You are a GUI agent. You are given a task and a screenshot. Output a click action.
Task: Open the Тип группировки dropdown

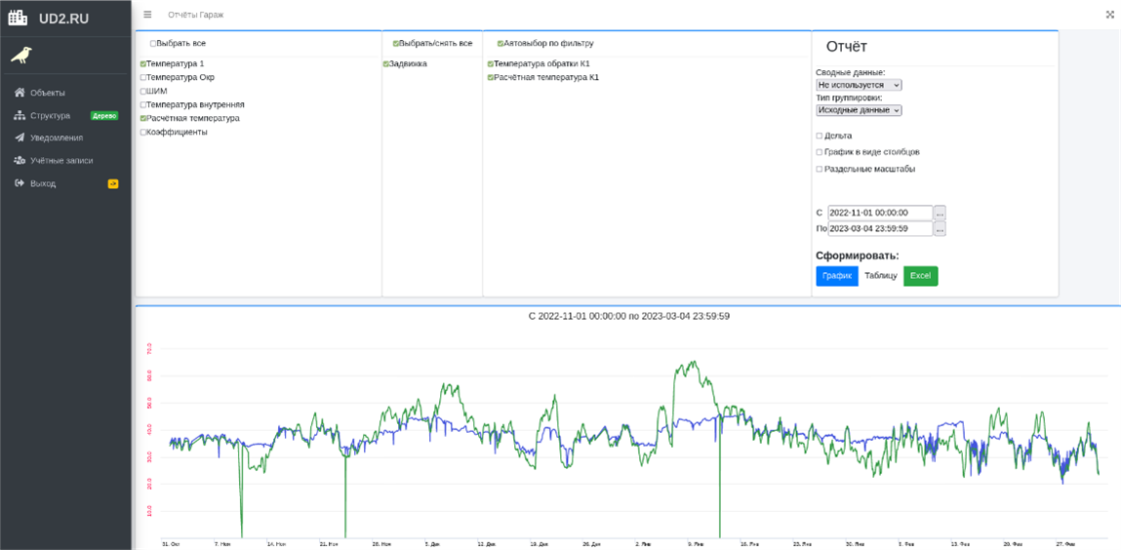(859, 110)
